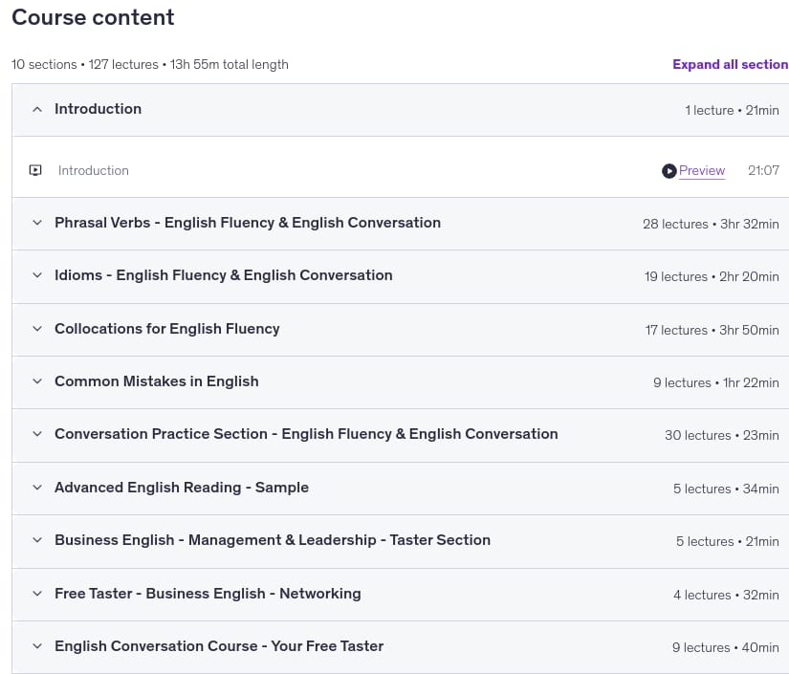Click the '28 lectures • 3hr 32min' text
The width and height of the screenshot is (789, 674).
pyautogui.click(x=711, y=224)
